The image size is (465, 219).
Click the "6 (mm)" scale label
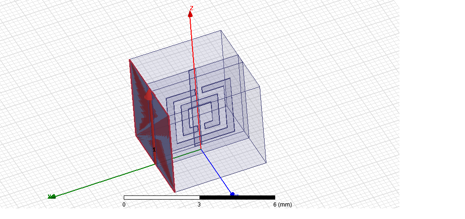(283, 205)
